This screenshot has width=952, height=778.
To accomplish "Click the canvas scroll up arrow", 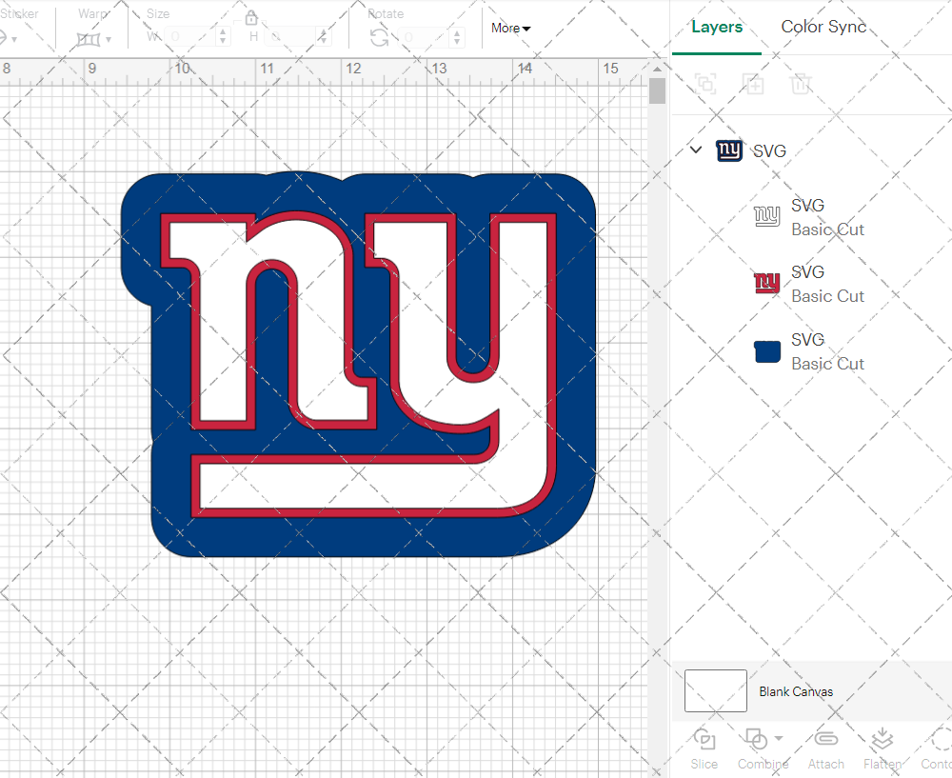I will (657, 69).
